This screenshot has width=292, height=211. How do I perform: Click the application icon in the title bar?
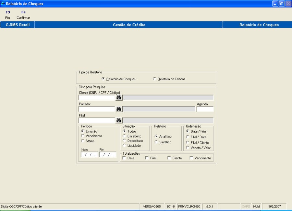(x=3, y=4)
